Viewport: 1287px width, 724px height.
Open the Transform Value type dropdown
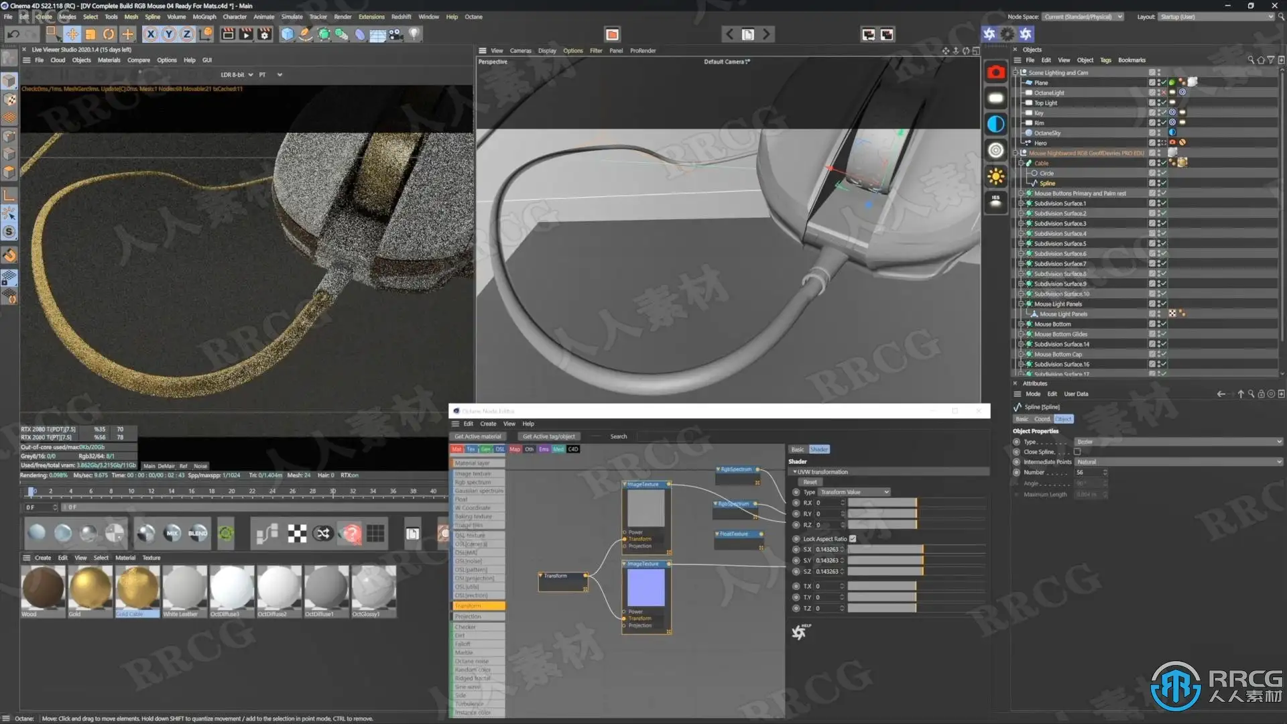click(854, 492)
